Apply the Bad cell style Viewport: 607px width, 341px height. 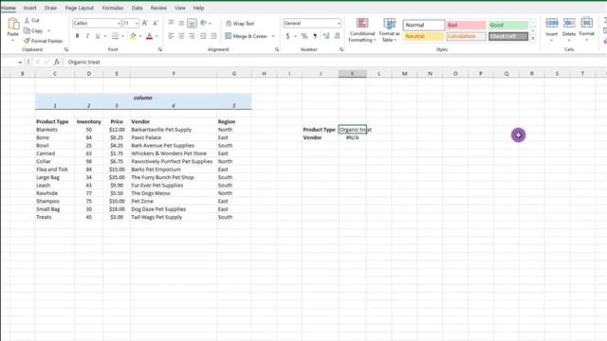point(466,26)
